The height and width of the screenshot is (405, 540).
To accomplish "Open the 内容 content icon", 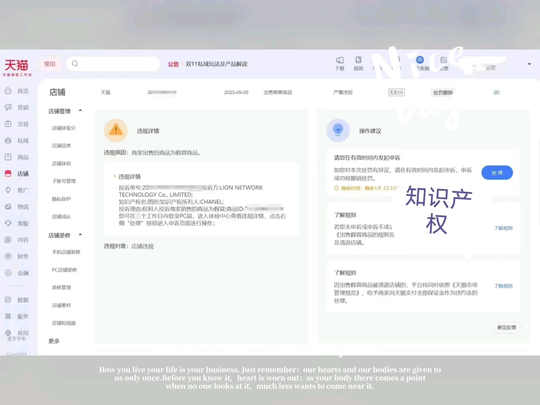I will (x=8, y=240).
